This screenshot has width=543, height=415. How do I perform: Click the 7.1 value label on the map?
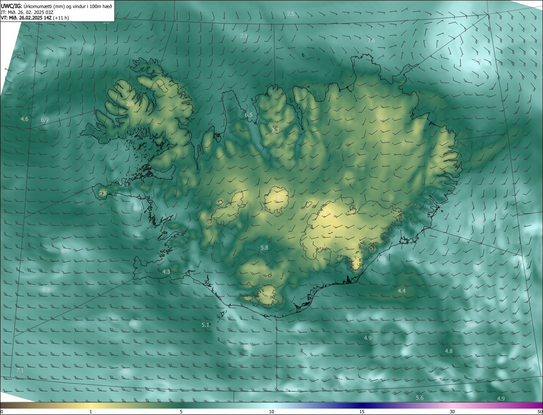coord(20,370)
